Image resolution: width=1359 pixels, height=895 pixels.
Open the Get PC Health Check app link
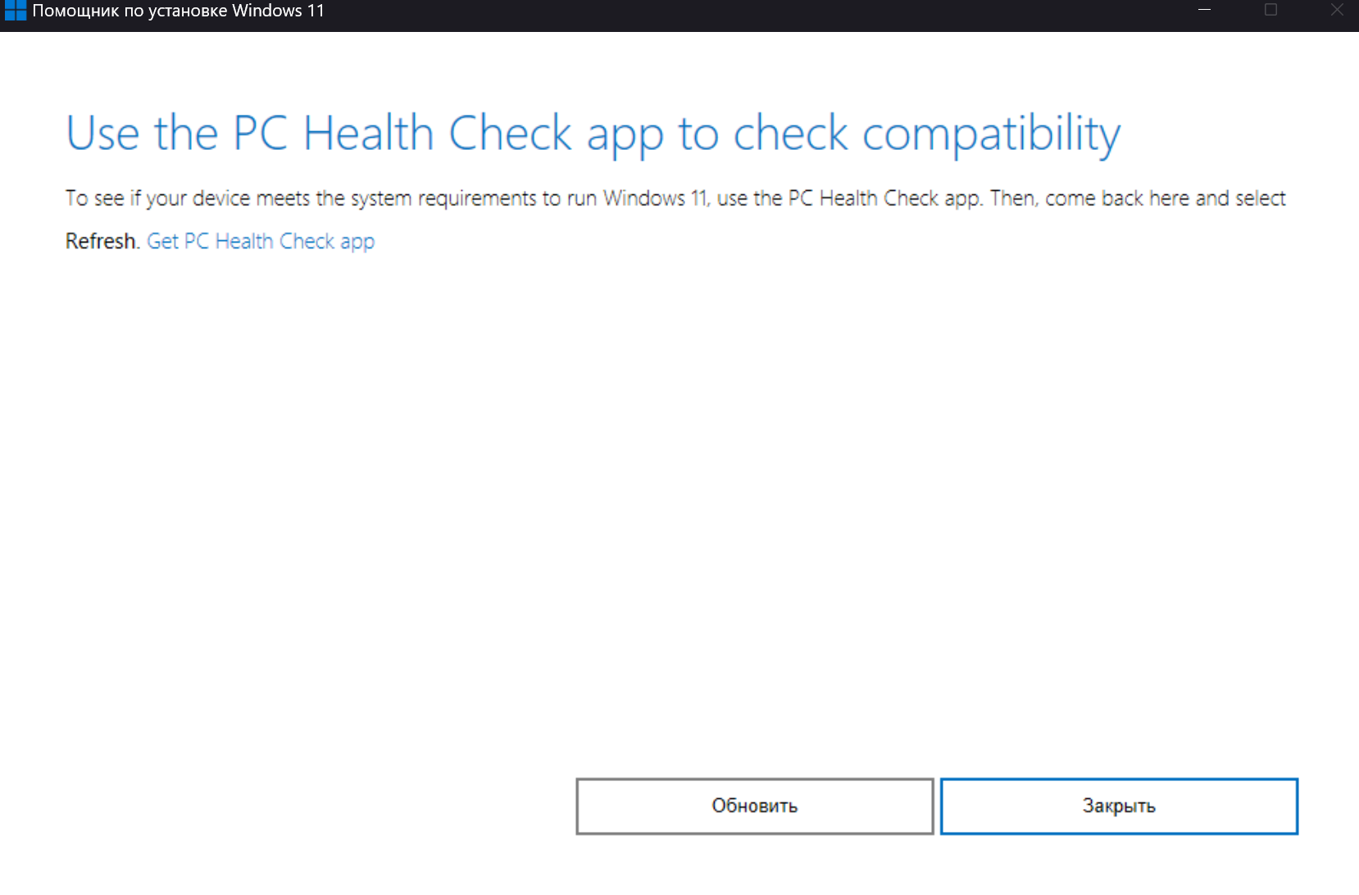point(261,241)
